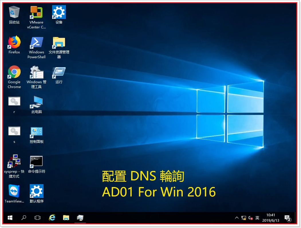Switch to the running Server Manager taskbar app
The height and width of the screenshot is (228, 301).
tap(80, 218)
